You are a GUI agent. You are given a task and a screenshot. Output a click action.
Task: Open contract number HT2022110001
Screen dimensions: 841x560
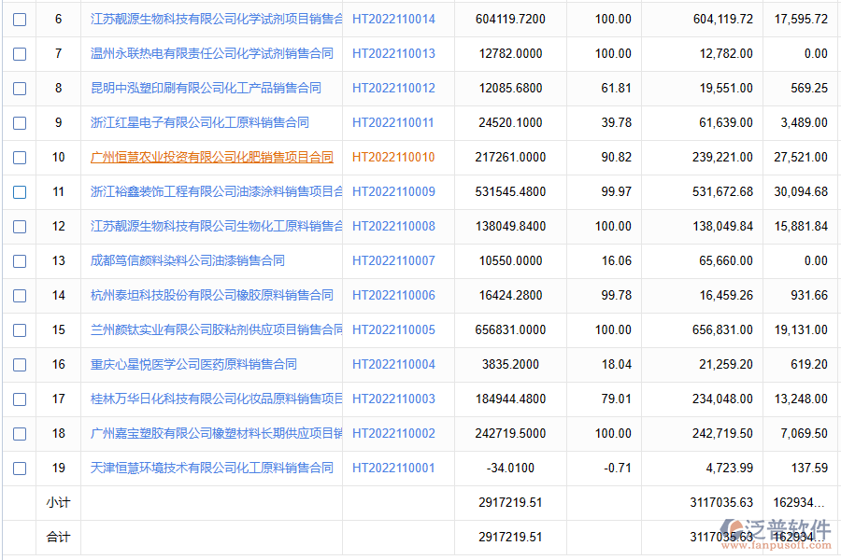click(392, 468)
